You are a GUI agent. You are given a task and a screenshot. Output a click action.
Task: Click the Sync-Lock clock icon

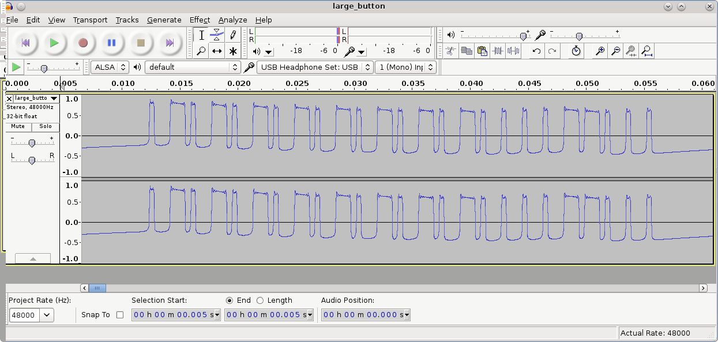[576, 51]
